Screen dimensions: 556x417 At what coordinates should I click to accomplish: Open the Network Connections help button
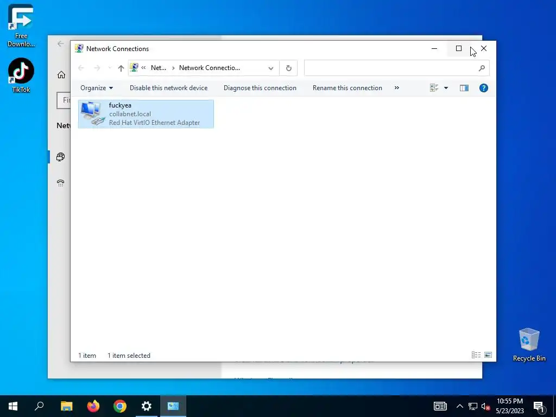(x=484, y=88)
